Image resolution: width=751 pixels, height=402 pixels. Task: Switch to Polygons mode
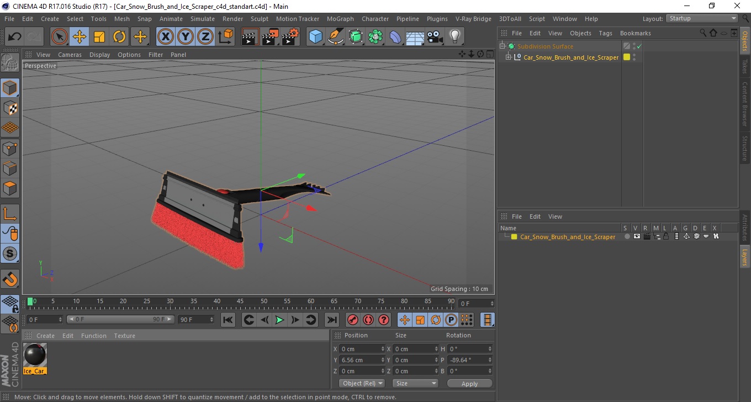click(10, 188)
